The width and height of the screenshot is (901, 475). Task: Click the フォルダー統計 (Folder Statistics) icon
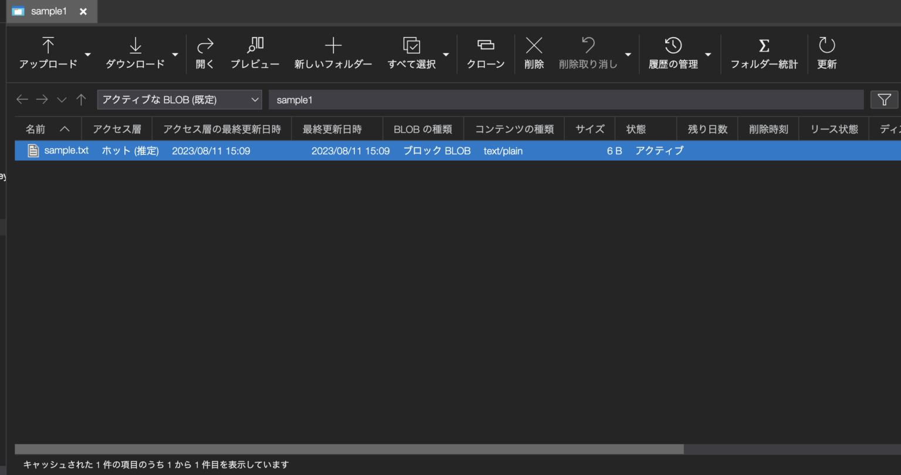point(764,53)
